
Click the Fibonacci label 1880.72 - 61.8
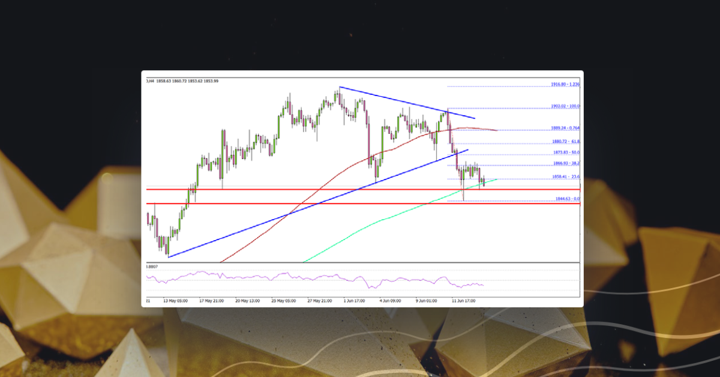[x=565, y=142]
